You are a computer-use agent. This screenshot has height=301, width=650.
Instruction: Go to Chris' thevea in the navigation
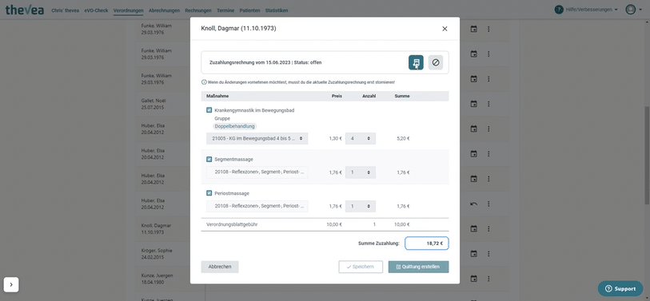(65, 10)
